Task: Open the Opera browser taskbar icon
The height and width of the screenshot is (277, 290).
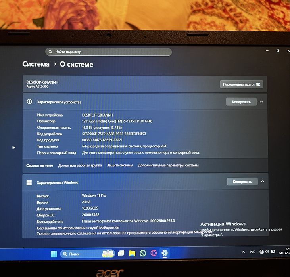Action: point(154,253)
